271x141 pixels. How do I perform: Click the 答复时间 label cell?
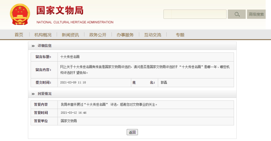click(44, 113)
